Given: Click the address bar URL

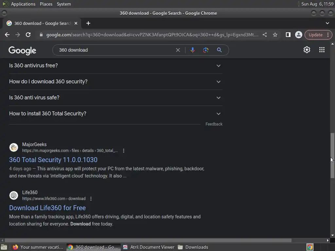Looking at the screenshot, I should click(152, 35).
